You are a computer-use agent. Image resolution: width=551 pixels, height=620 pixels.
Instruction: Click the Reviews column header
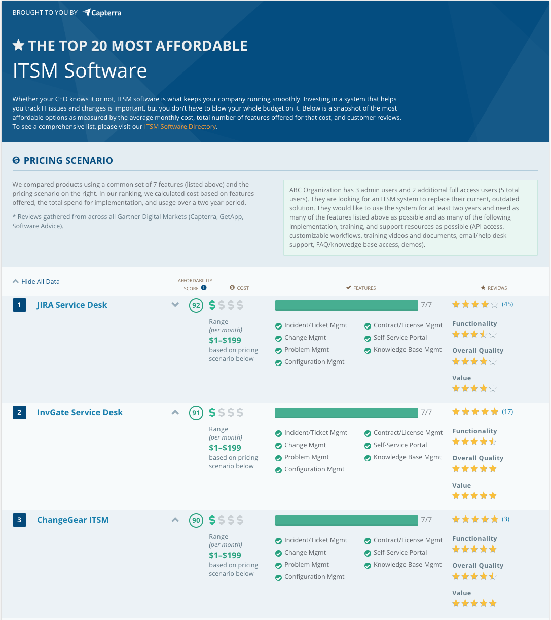[494, 288]
